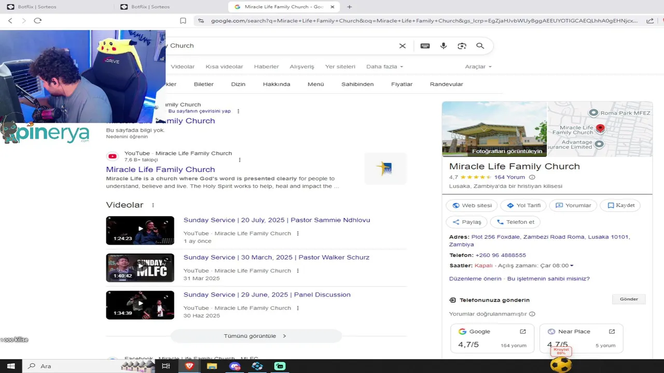664x373 pixels.
Task: Select the Biletler filter chip
Action: click(203, 84)
